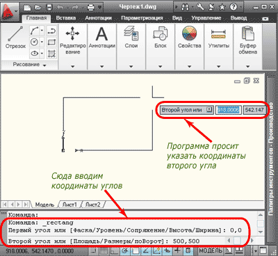This screenshot has height=256, width=278.
Task: Select the hatch tool icon
Action: pos(51,54)
